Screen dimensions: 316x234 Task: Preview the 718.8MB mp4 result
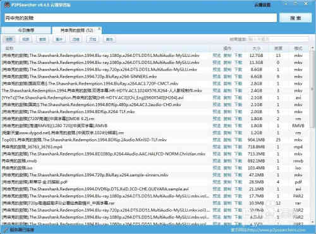pyautogui.click(x=217, y=147)
